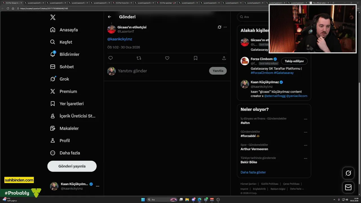The image size is (361, 203).
Task: Click the Grok icon on the post
Action: [219, 27]
